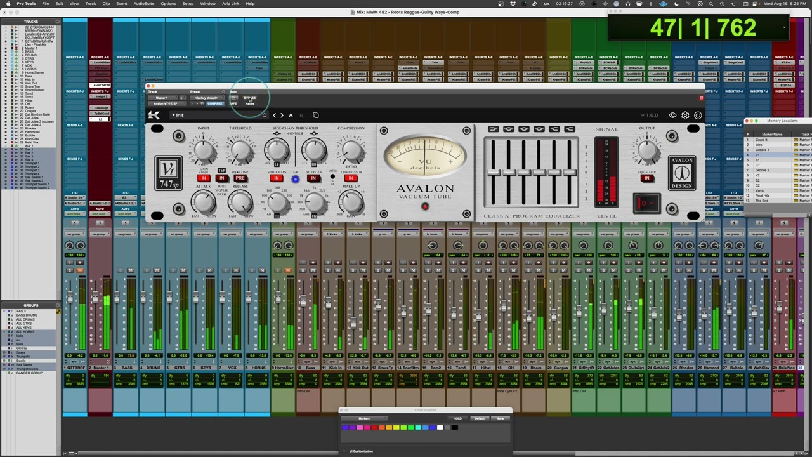Open the Window menu
Image resolution: width=812 pixels, height=457 pixels.
pyautogui.click(x=207, y=4)
